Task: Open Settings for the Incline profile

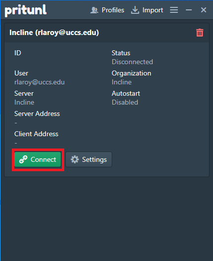Action: pyautogui.click(x=88, y=159)
